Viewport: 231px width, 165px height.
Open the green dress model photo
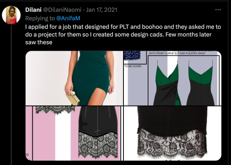pyautogui.click(x=74, y=78)
